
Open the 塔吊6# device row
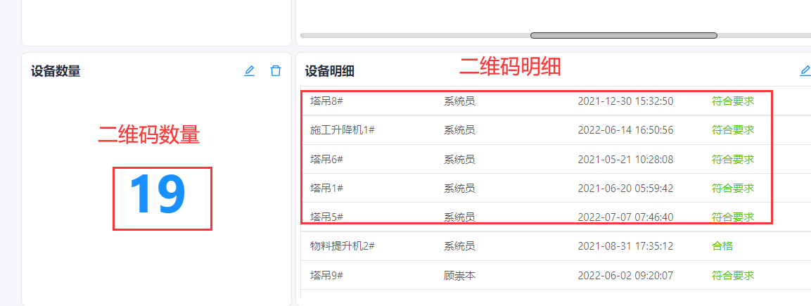click(326, 160)
